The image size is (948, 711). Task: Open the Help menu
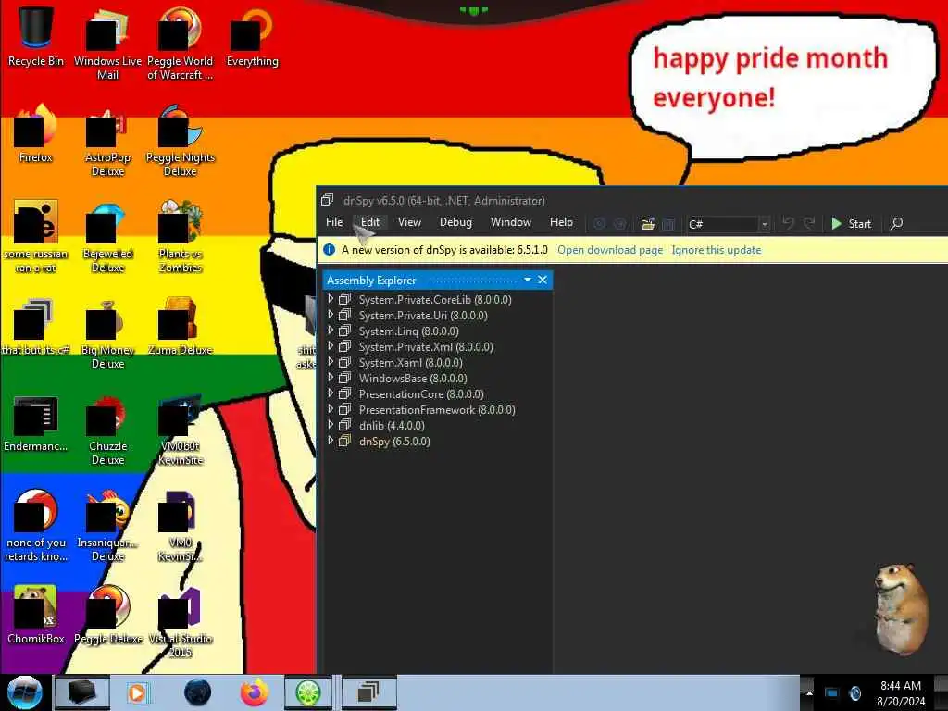click(561, 222)
